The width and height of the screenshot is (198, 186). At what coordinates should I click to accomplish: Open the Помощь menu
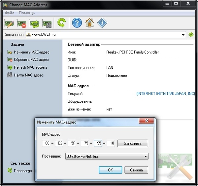tap(27, 13)
